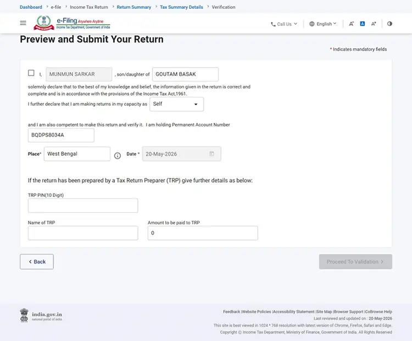Open Accessibility Statement footer link

pos(294,311)
